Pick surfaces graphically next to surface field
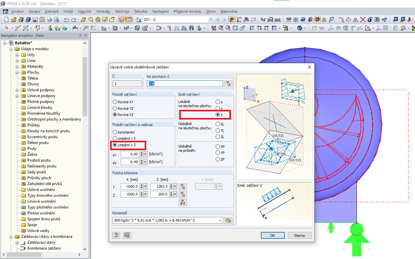Screen dimensions: 415x259 tap(228, 84)
